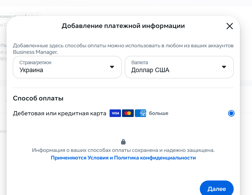Click the Mastercard icon
The width and height of the screenshot is (252, 195).
click(128, 113)
